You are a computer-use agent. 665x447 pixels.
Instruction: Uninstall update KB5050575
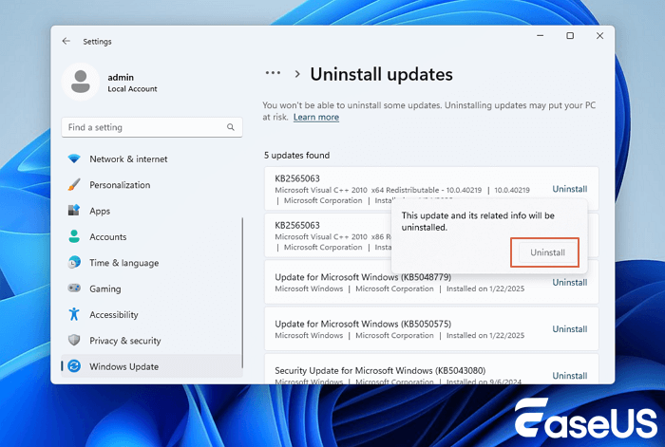pyautogui.click(x=570, y=328)
